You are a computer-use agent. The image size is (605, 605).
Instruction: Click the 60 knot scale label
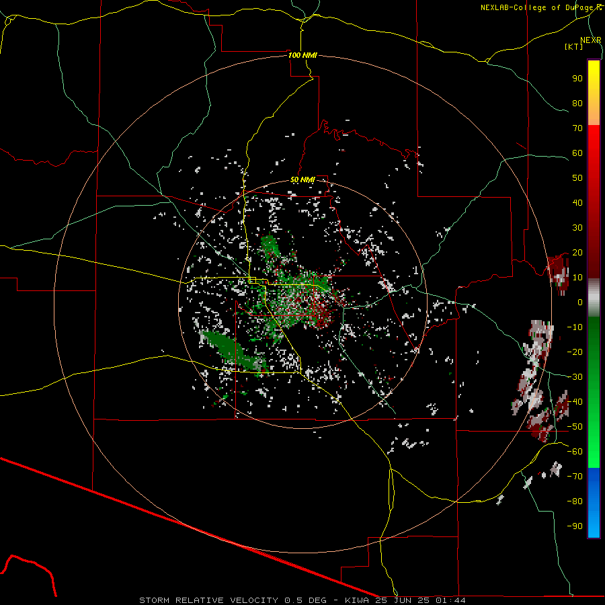[577, 153]
